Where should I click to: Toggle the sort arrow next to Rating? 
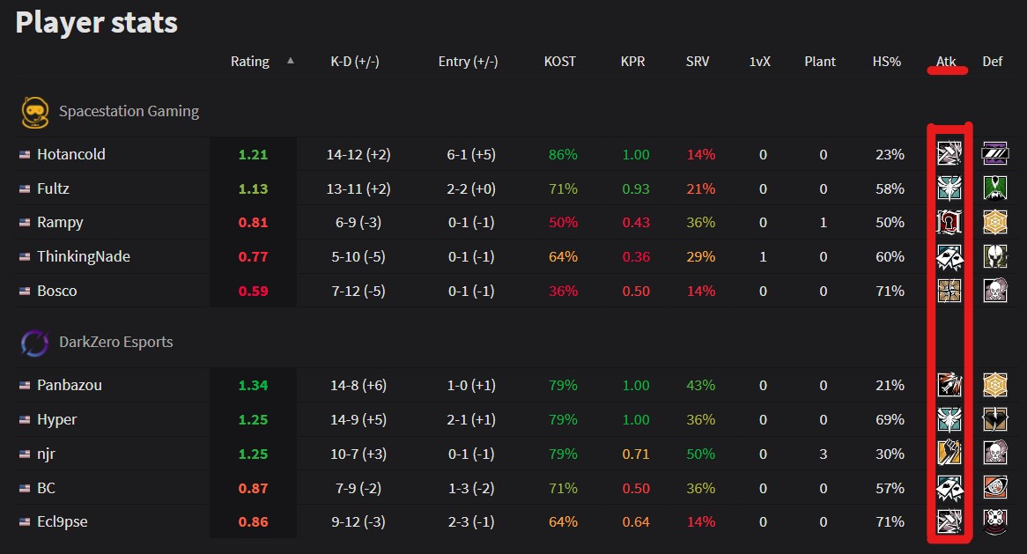(290, 61)
